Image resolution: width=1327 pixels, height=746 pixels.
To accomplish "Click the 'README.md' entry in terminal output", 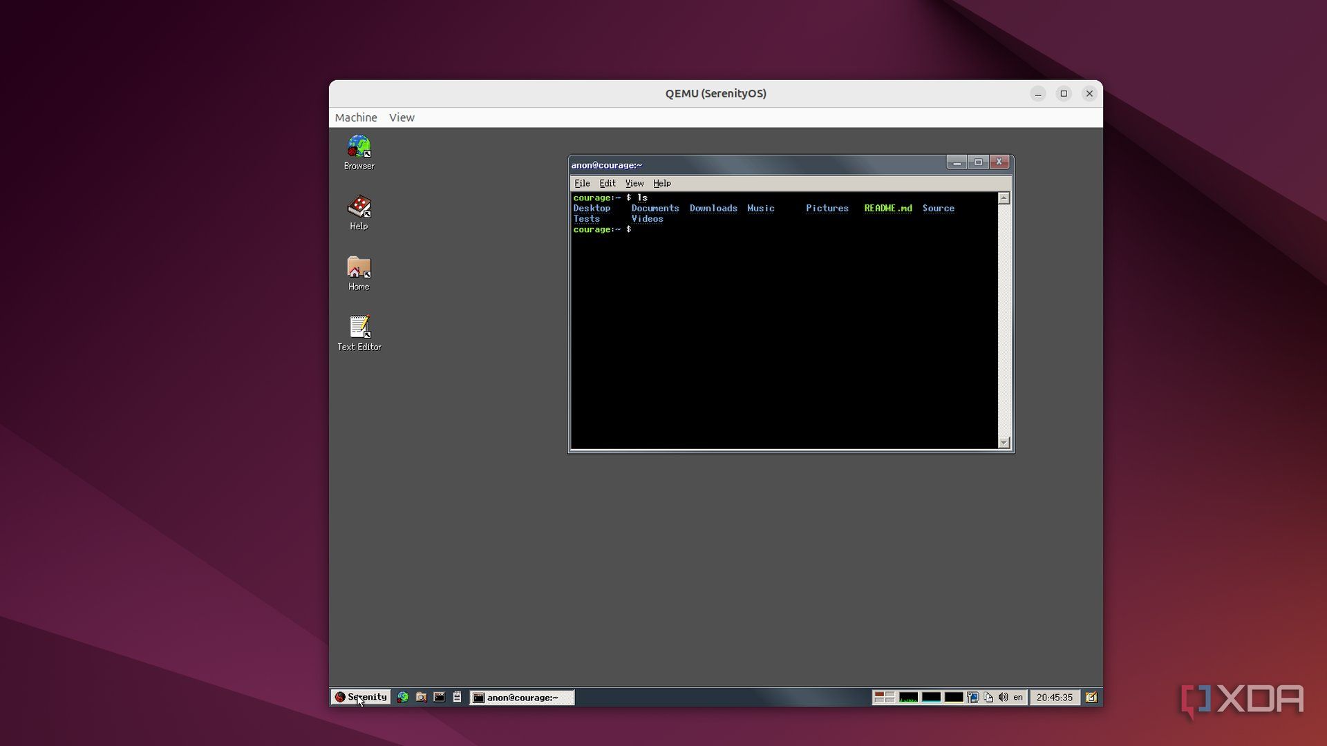I will click(x=888, y=208).
